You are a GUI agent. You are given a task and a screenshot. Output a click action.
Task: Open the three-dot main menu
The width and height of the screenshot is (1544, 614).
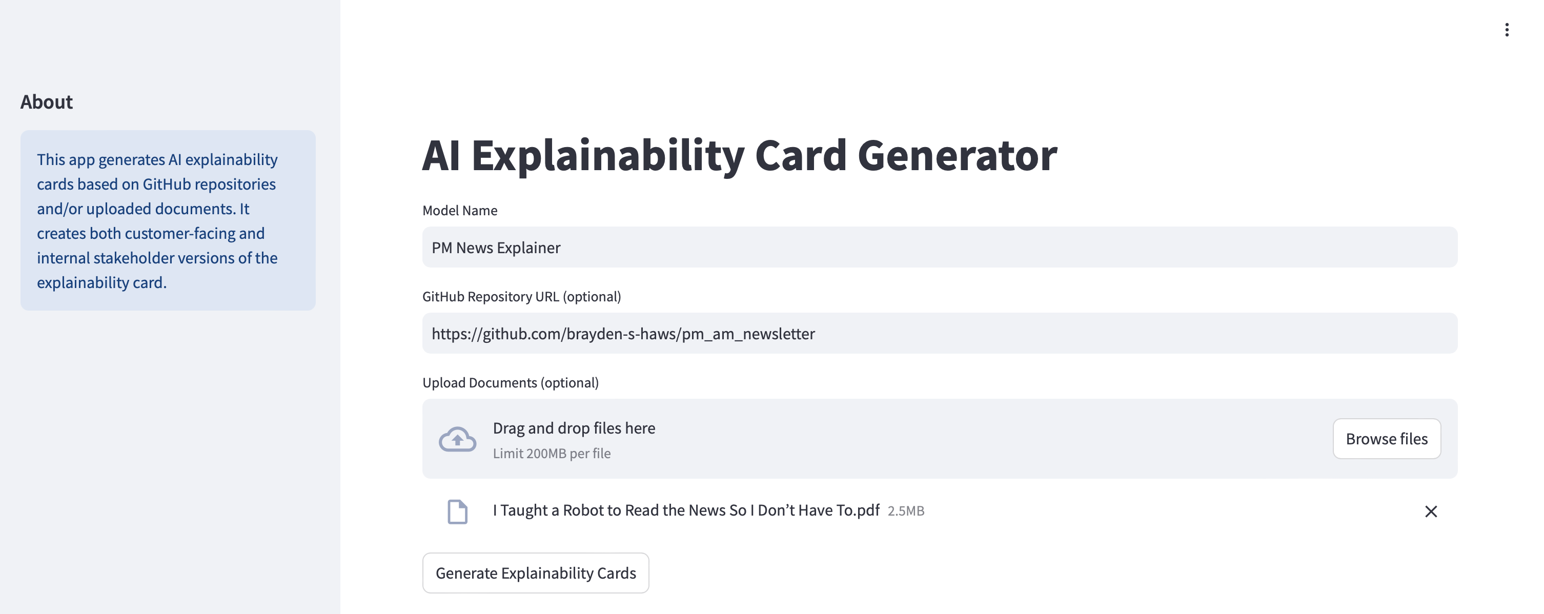[x=1506, y=30]
